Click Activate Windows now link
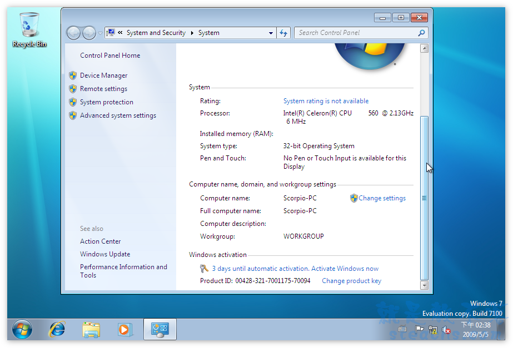 coord(345,269)
